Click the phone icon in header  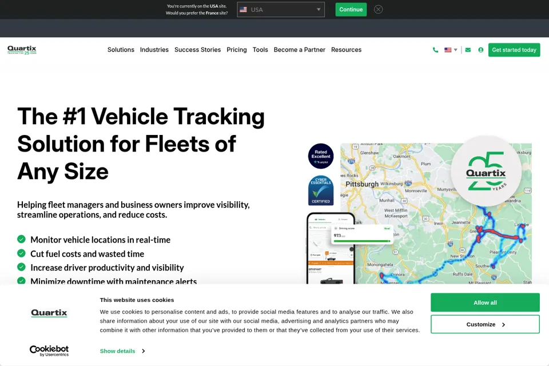pyautogui.click(x=435, y=50)
